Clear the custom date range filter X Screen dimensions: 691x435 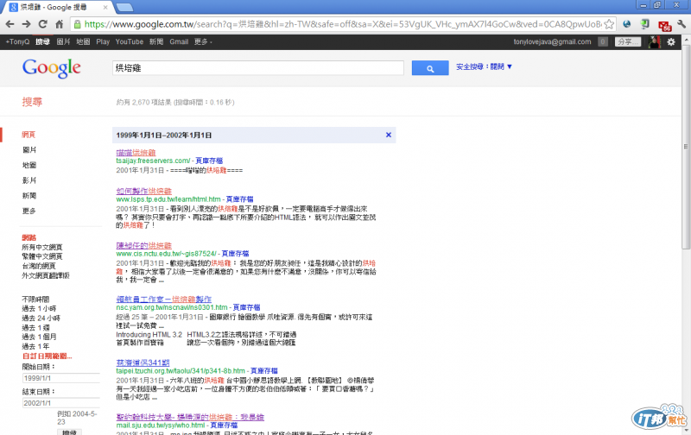[x=388, y=135]
